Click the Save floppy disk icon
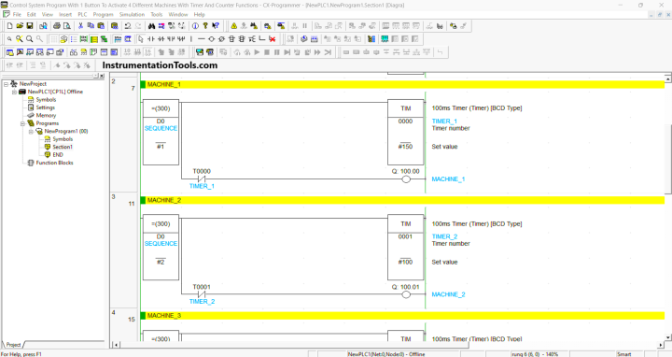This screenshot has width=672, height=357. 30,26
